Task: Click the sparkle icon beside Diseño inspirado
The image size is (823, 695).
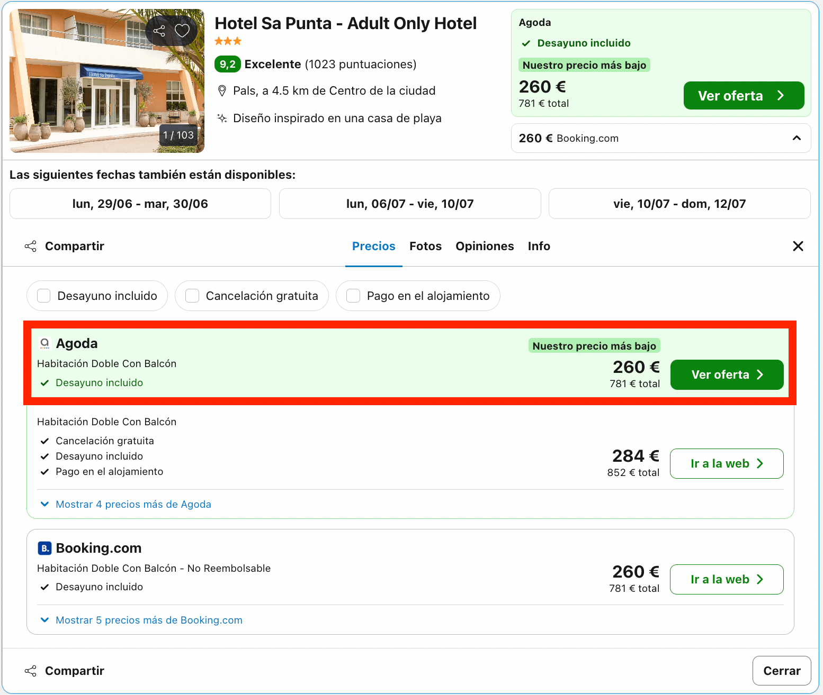Action: coord(222,118)
